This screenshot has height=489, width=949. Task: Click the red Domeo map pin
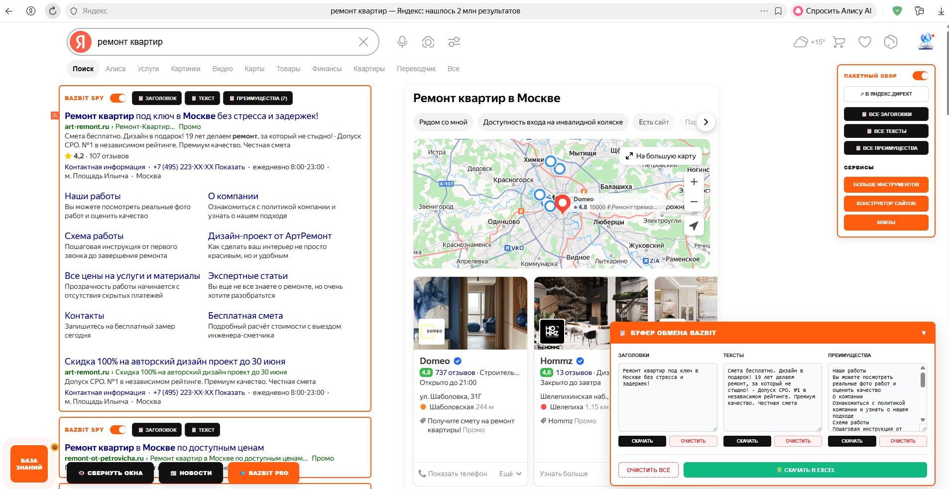tap(563, 204)
